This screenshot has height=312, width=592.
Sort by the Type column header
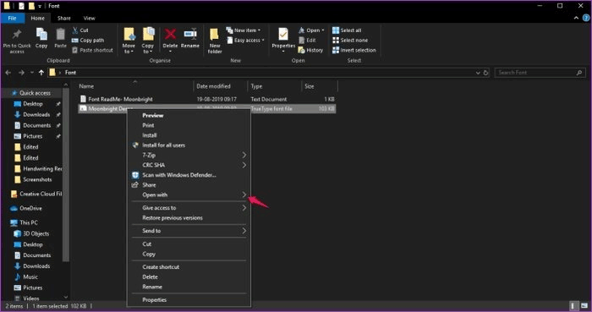tap(256, 86)
